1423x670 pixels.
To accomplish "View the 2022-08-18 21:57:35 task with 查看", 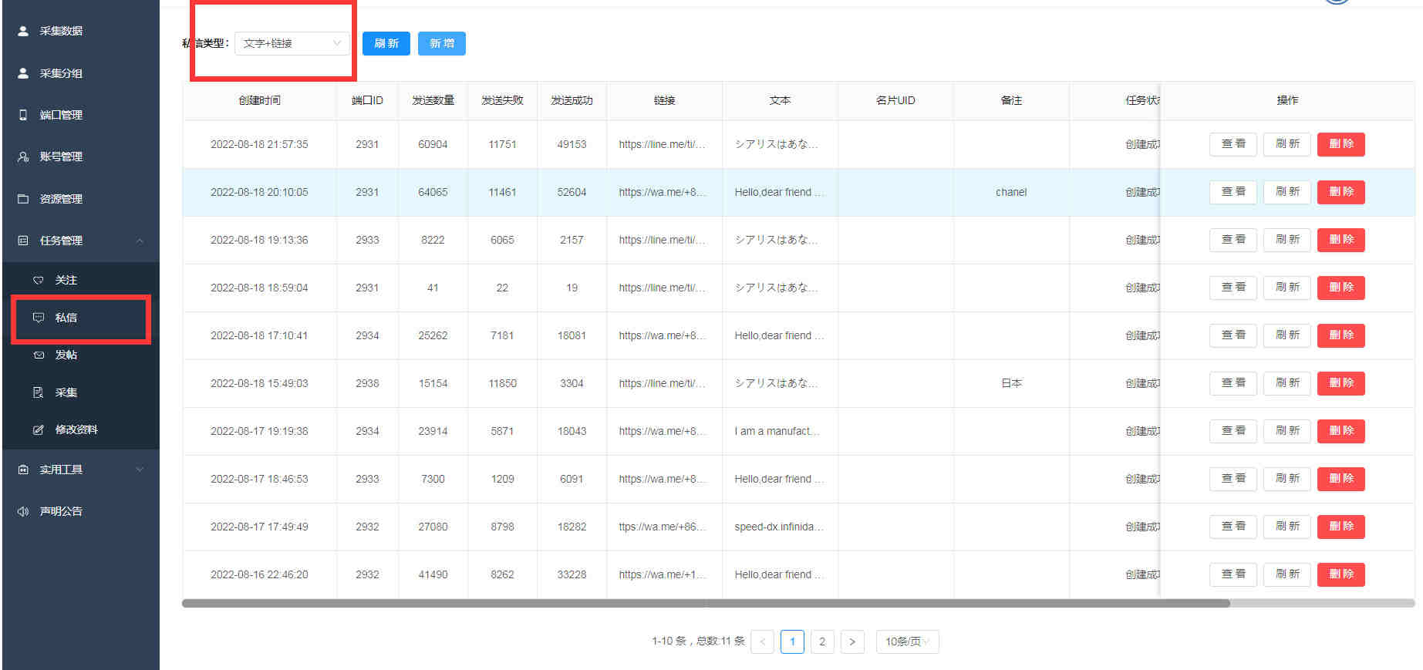I will (x=1232, y=144).
